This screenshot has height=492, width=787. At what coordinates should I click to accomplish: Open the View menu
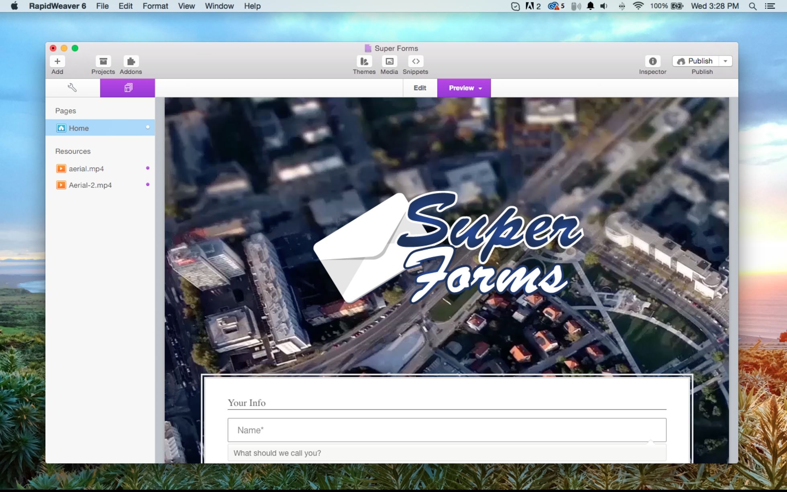tap(186, 6)
